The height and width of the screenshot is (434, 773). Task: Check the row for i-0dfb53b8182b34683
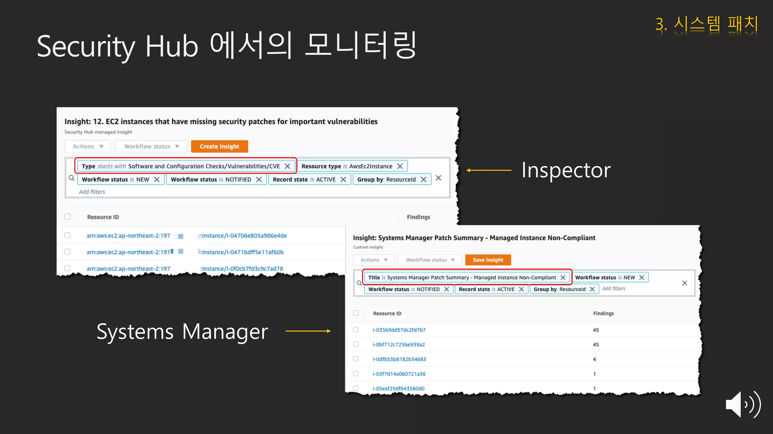point(356,359)
